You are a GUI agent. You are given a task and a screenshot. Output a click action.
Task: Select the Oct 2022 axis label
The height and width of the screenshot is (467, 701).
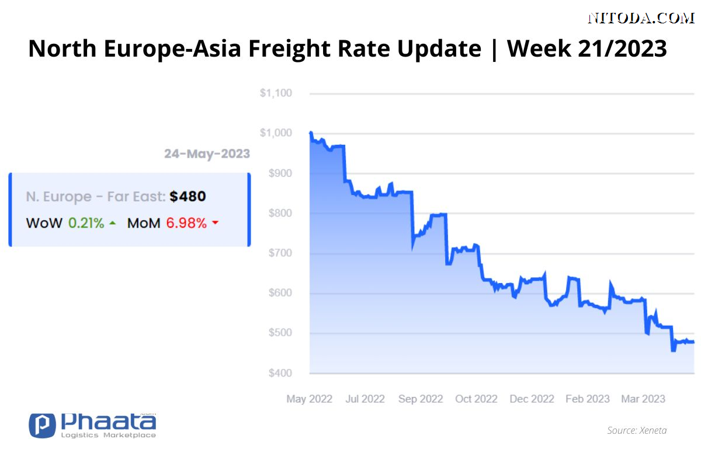click(x=476, y=399)
